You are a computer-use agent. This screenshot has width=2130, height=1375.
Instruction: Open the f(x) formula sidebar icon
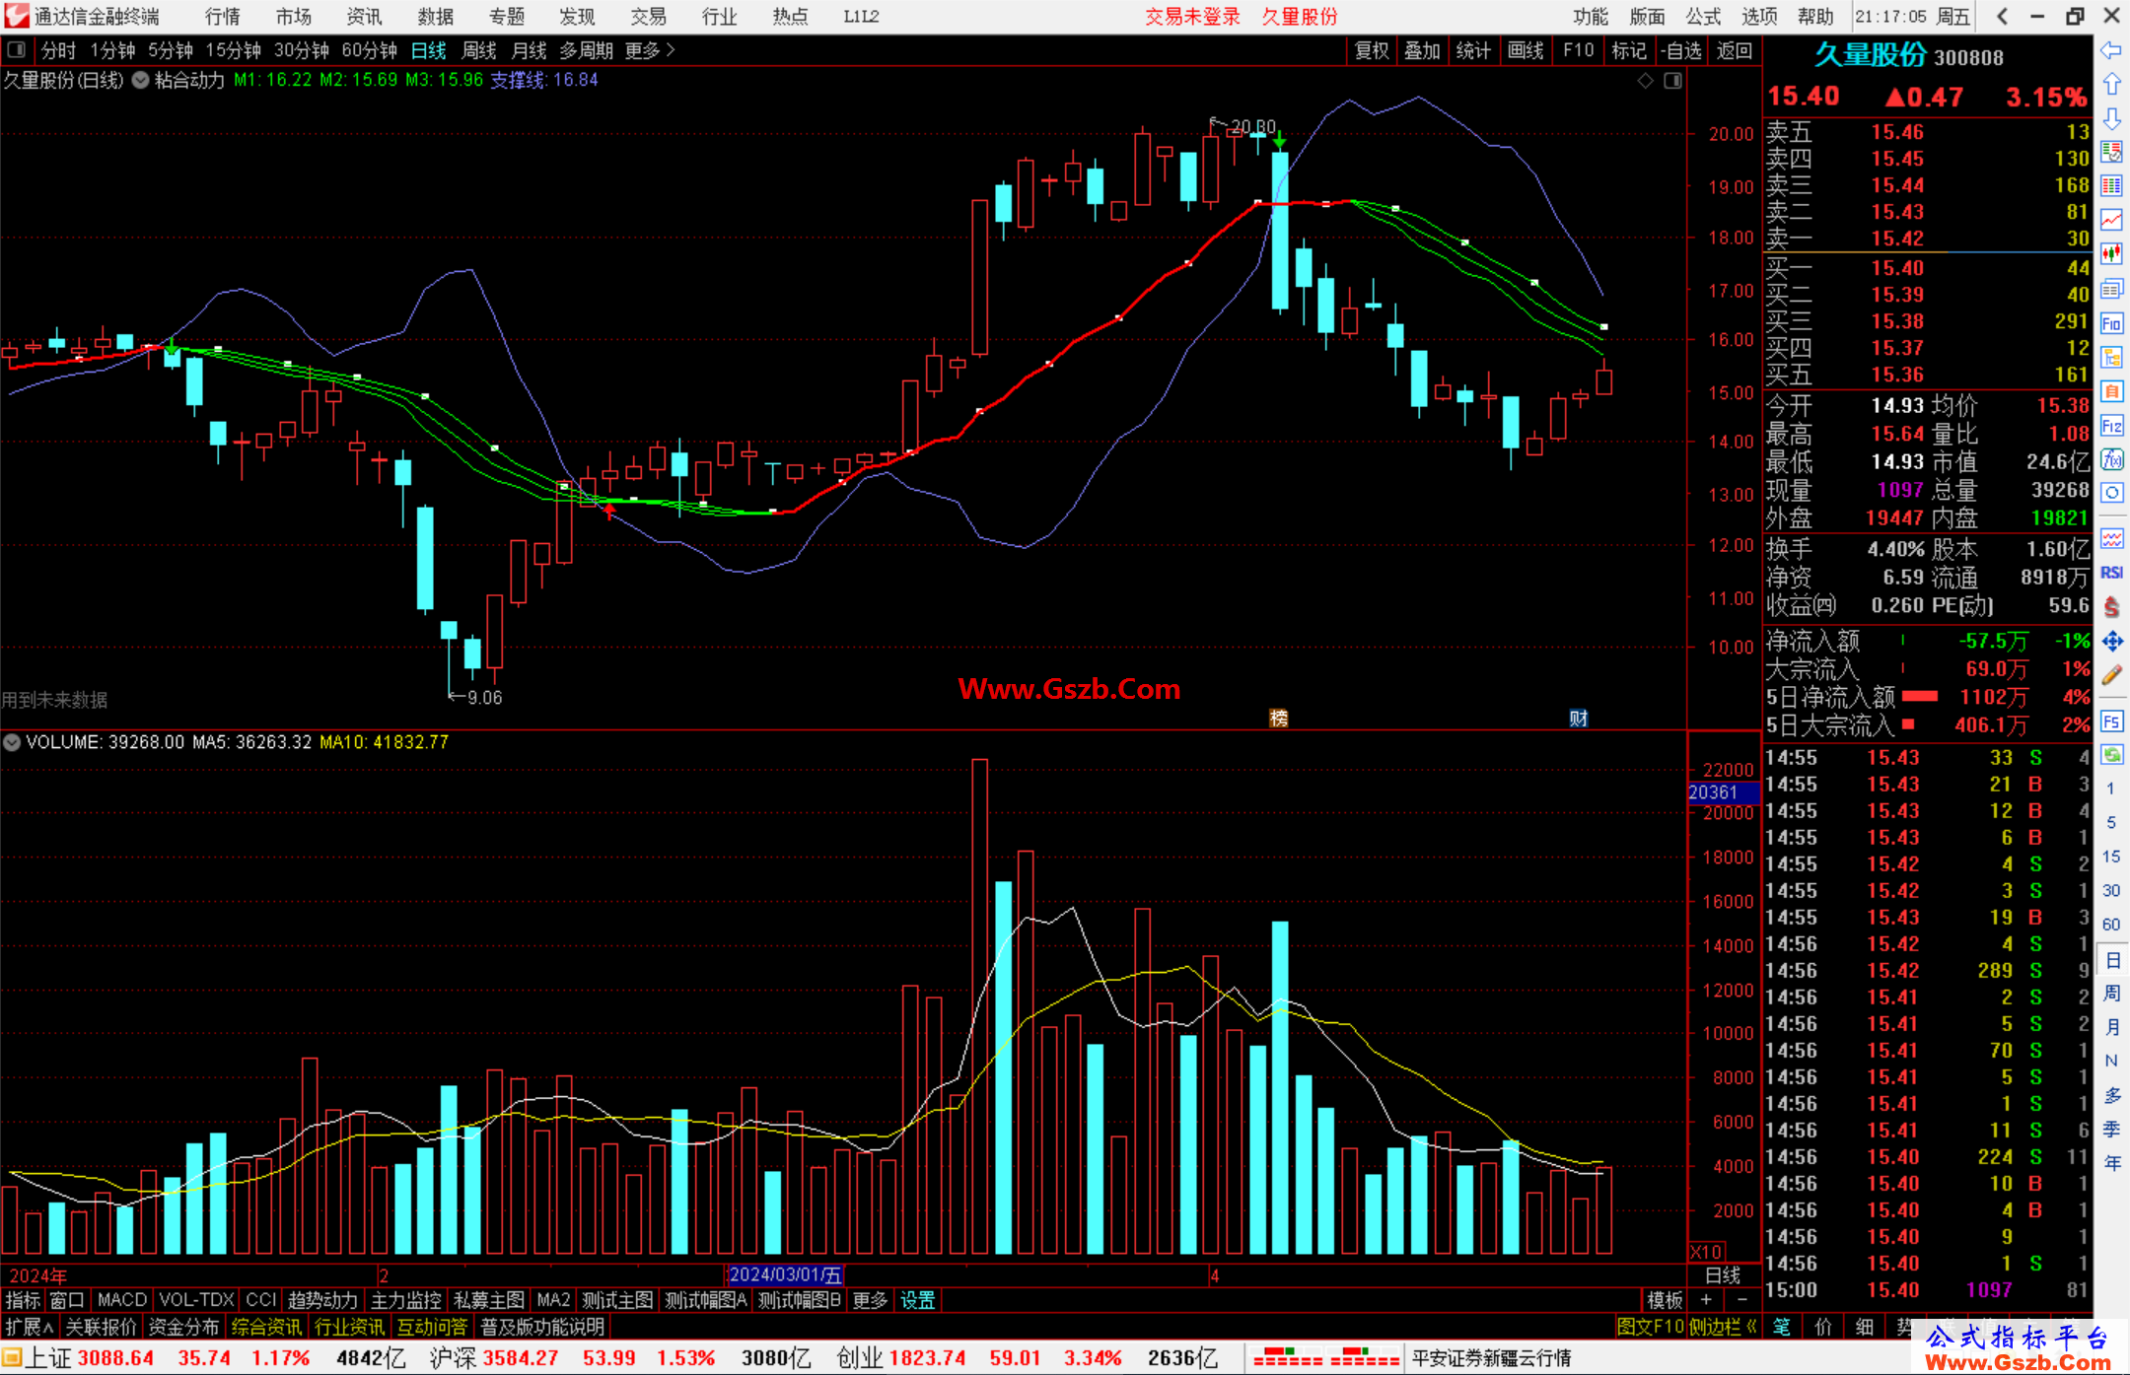point(2111,459)
